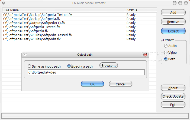Sort by Status column header
The width and height of the screenshot is (190, 120).
point(141,10)
